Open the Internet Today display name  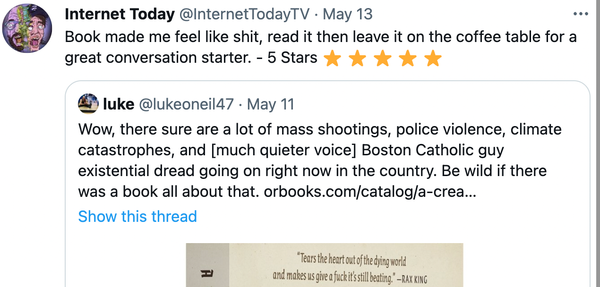pos(120,14)
